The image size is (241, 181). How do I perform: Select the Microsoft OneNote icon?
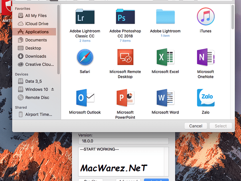[206, 57]
